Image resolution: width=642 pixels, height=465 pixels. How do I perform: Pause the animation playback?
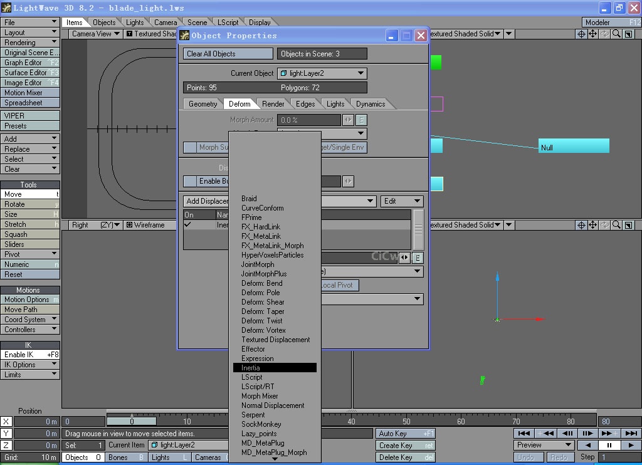point(609,445)
